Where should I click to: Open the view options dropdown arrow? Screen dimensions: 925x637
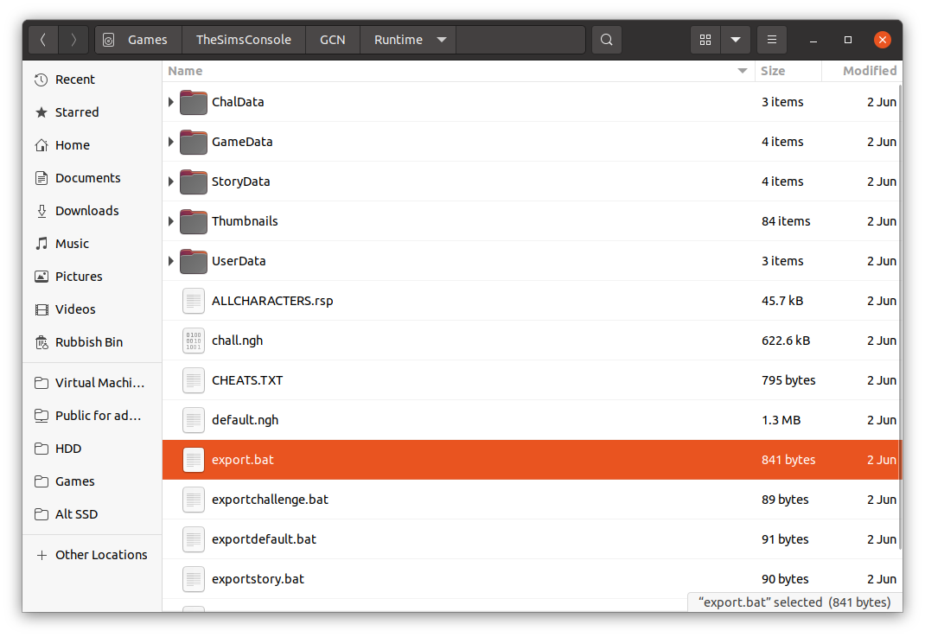click(735, 40)
